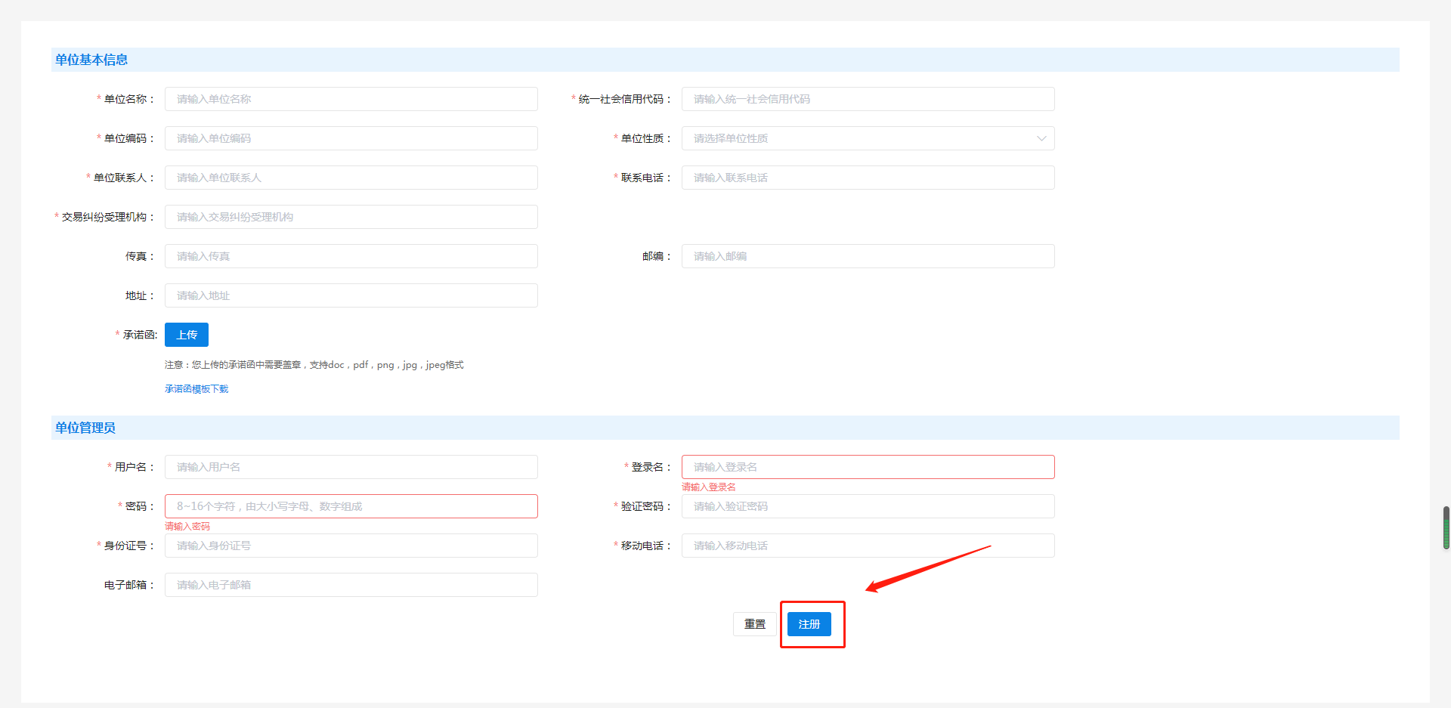Focus the 地址 address input
Image resolution: width=1451 pixels, height=708 pixels.
pos(351,295)
